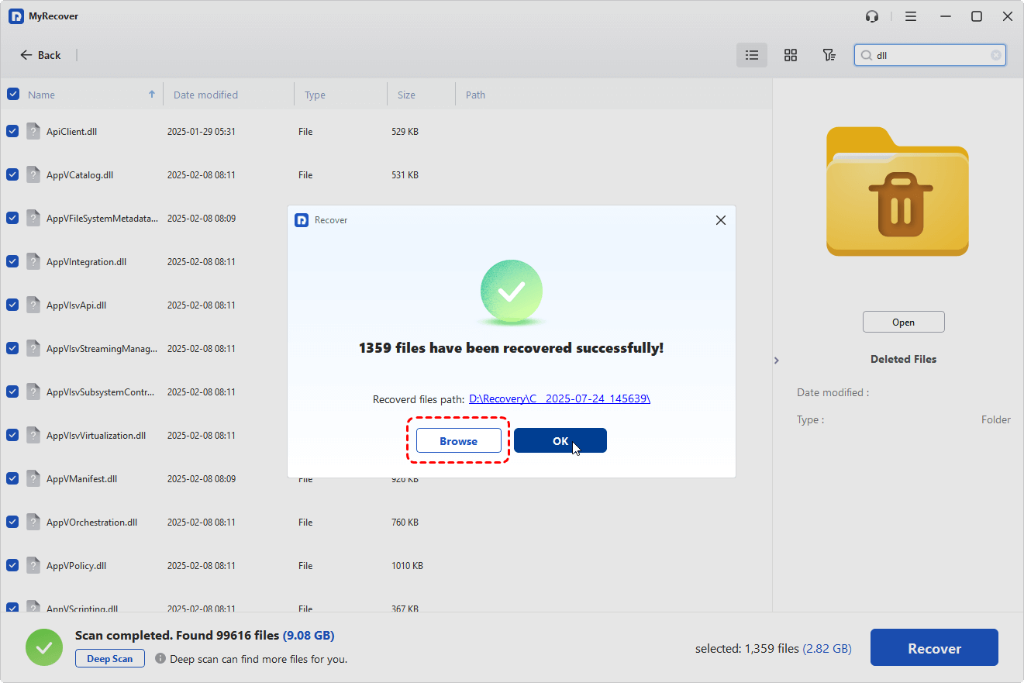Open the hamburger menu in title bar
The width and height of the screenshot is (1024, 683).
[911, 16]
